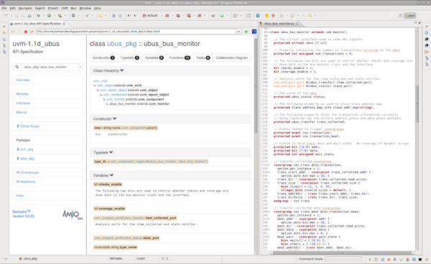The height and width of the screenshot is (264, 431).
Task: Click the editor horizontal scrollbar
Action: point(342,253)
